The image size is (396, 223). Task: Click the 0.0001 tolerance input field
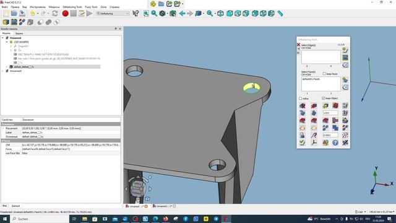point(330,135)
